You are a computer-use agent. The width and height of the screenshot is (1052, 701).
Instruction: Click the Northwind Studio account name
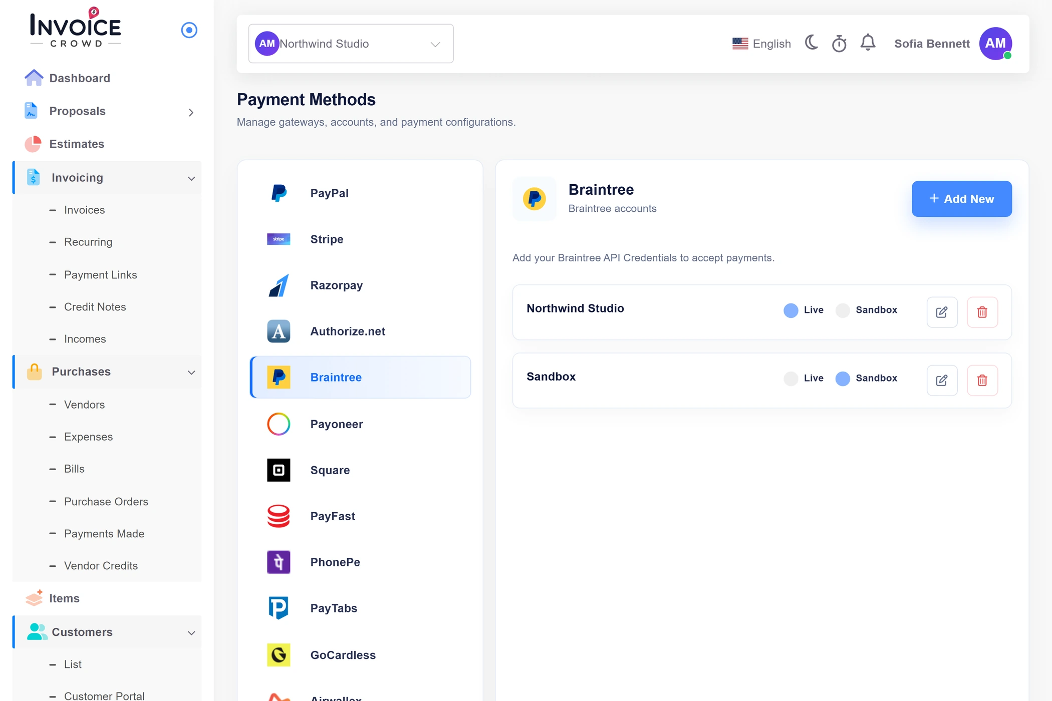click(x=575, y=308)
